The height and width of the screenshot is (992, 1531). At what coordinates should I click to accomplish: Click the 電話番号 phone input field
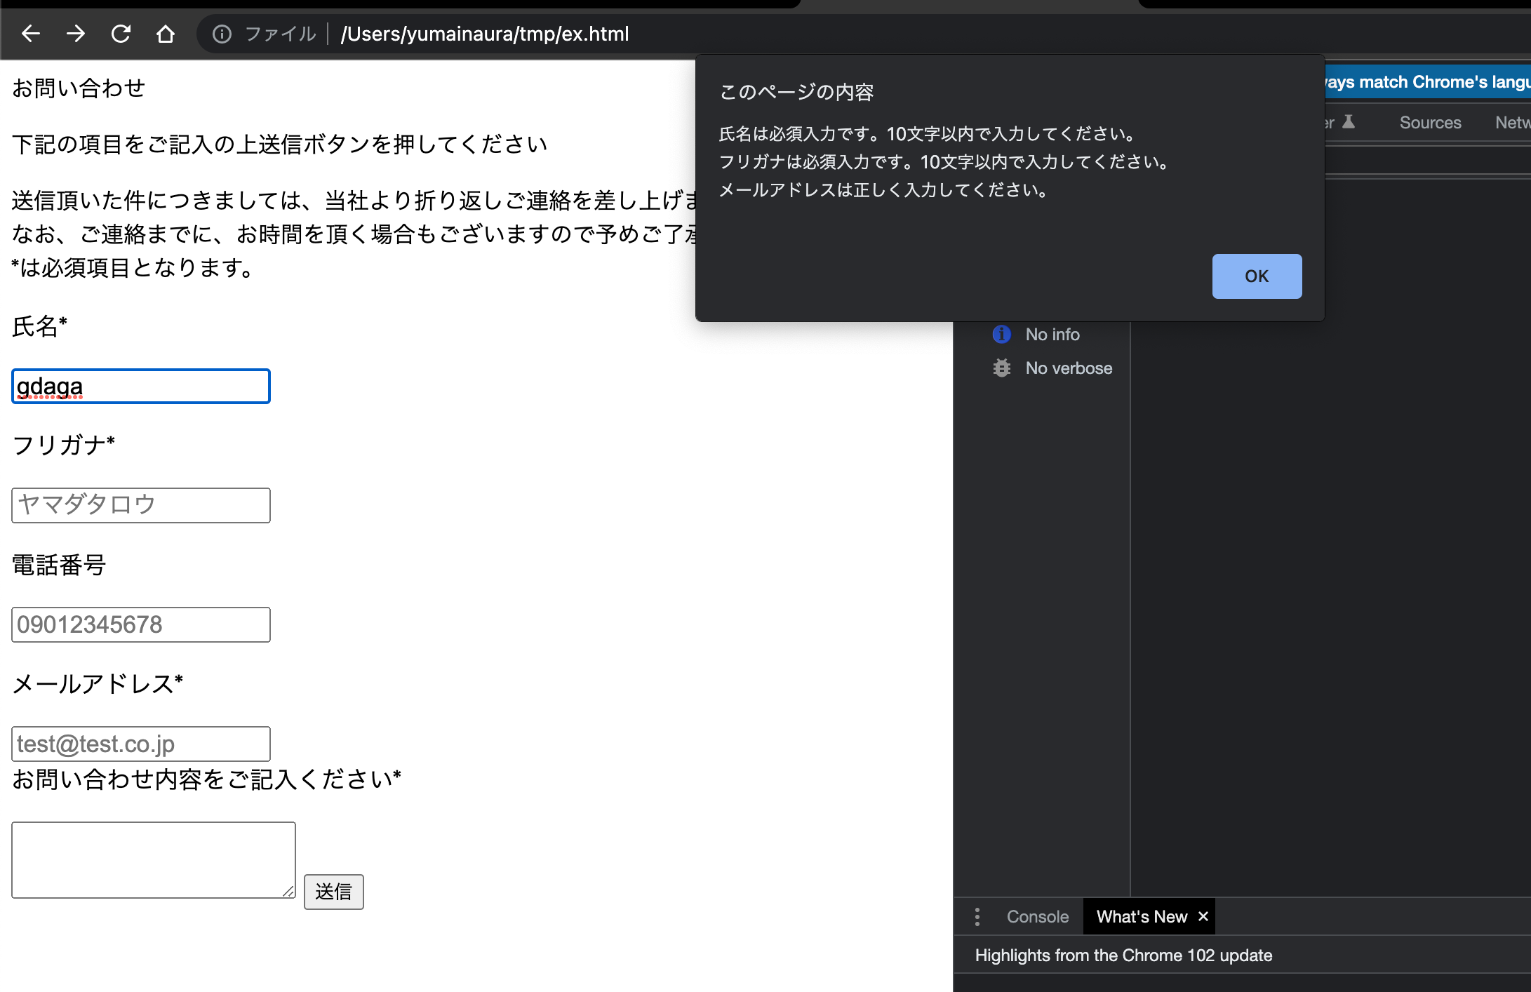pos(141,624)
